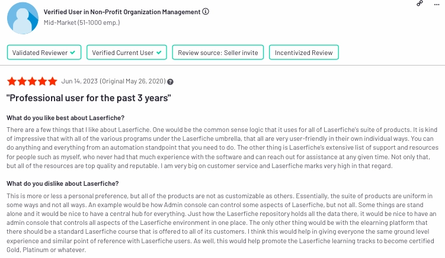Click the third rating star
Image resolution: width=445 pixels, height=258 pixels.
[x=33, y=82]
